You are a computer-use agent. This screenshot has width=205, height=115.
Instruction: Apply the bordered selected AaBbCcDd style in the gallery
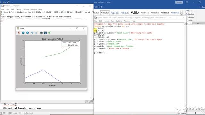(105, 13)
